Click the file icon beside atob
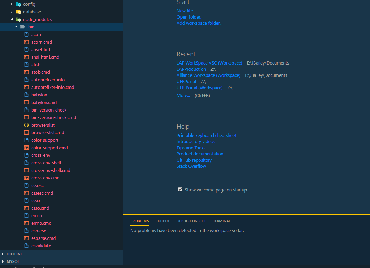 (x=27, y=65)
